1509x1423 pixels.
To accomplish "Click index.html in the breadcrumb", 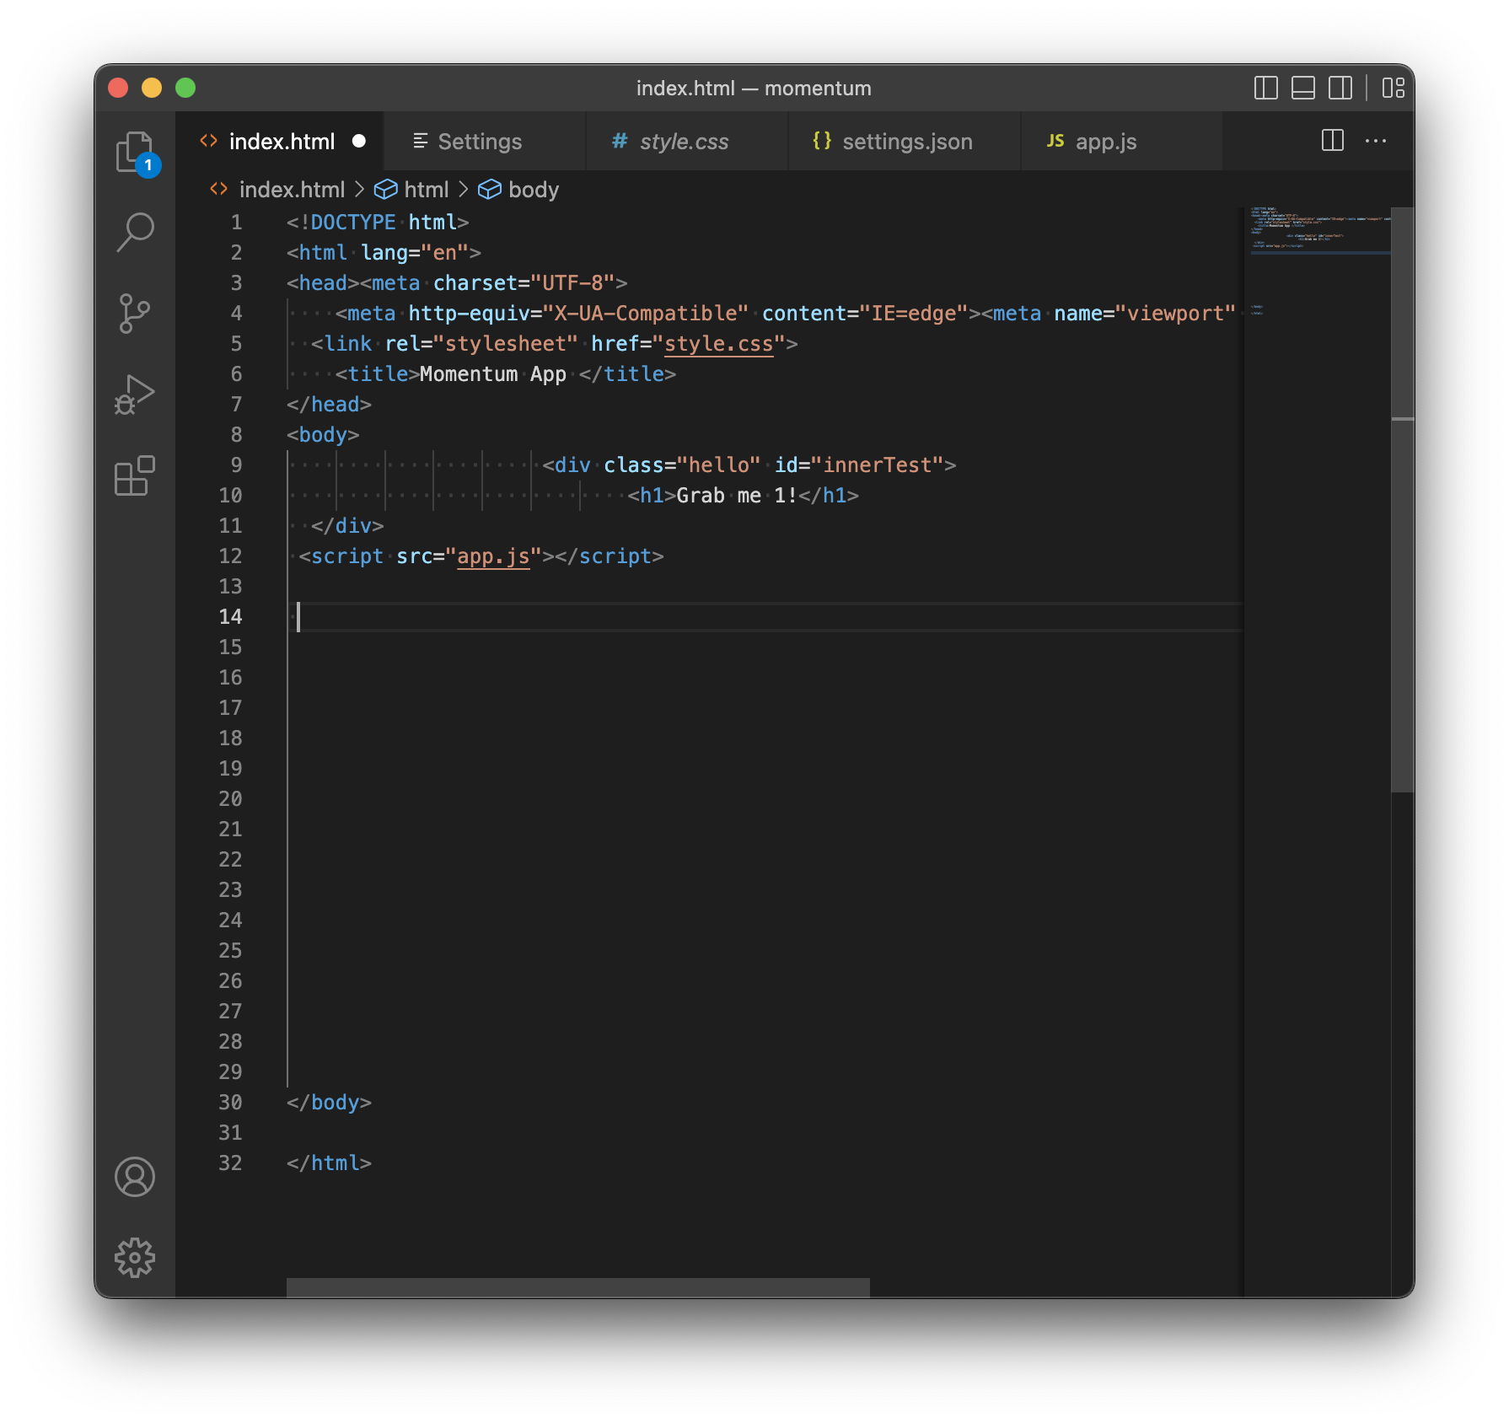I will click(x=292, y=190).
